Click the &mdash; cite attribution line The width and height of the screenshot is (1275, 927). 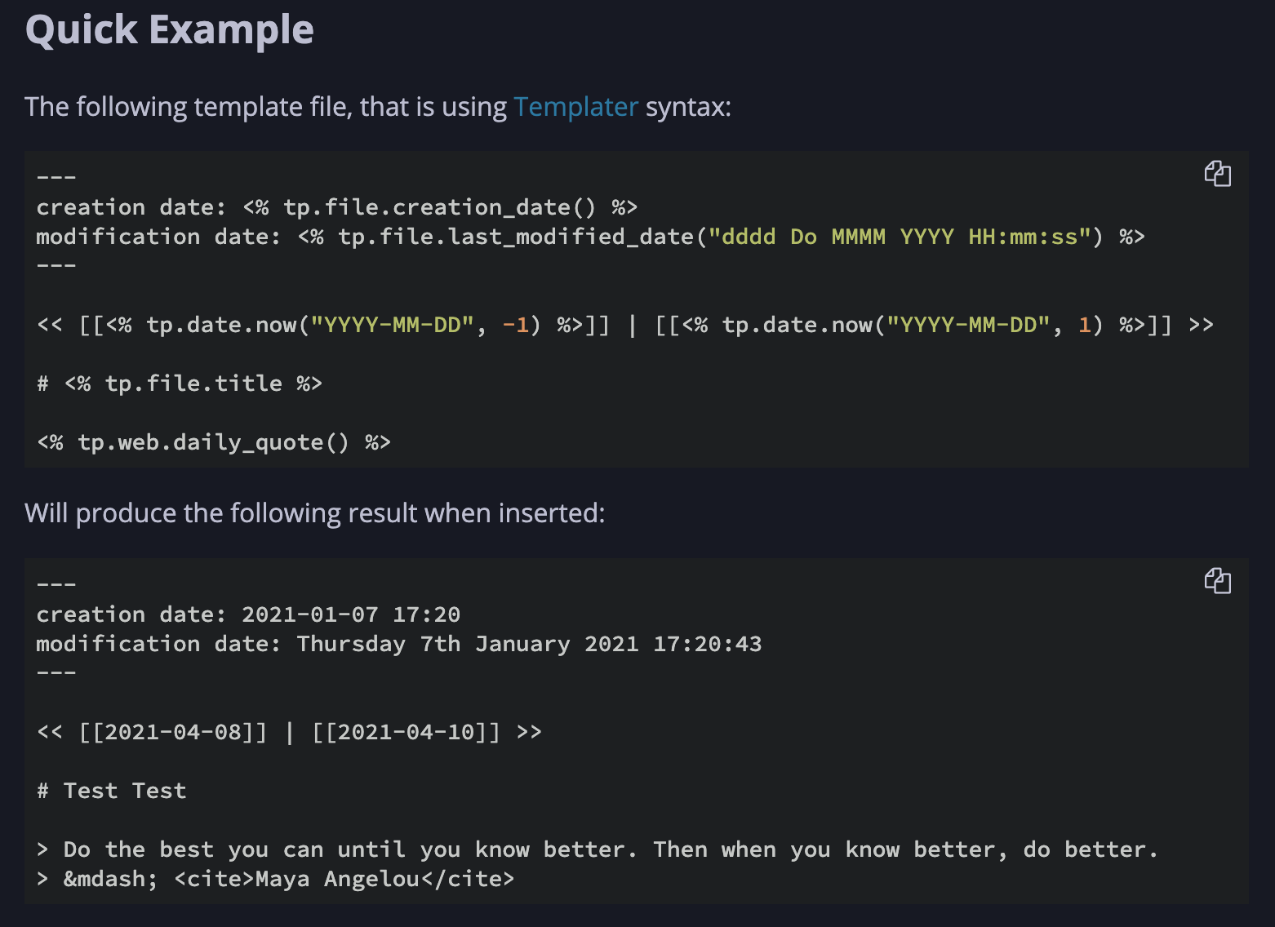coord(273,878)
